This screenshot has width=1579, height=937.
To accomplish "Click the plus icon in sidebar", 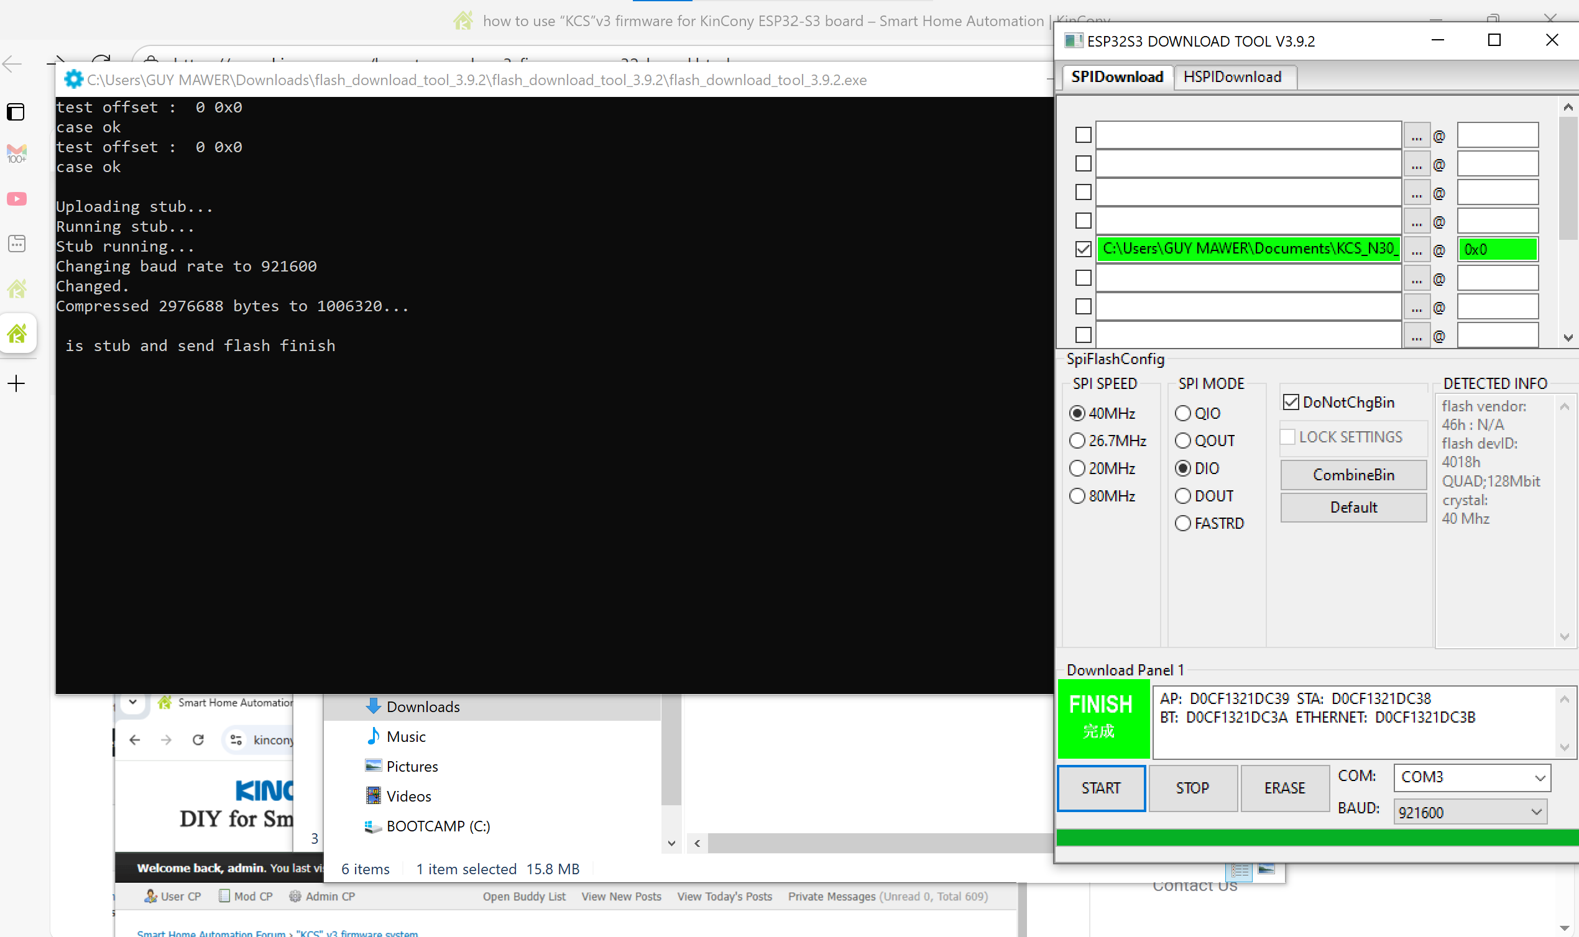I will (16, 383).
